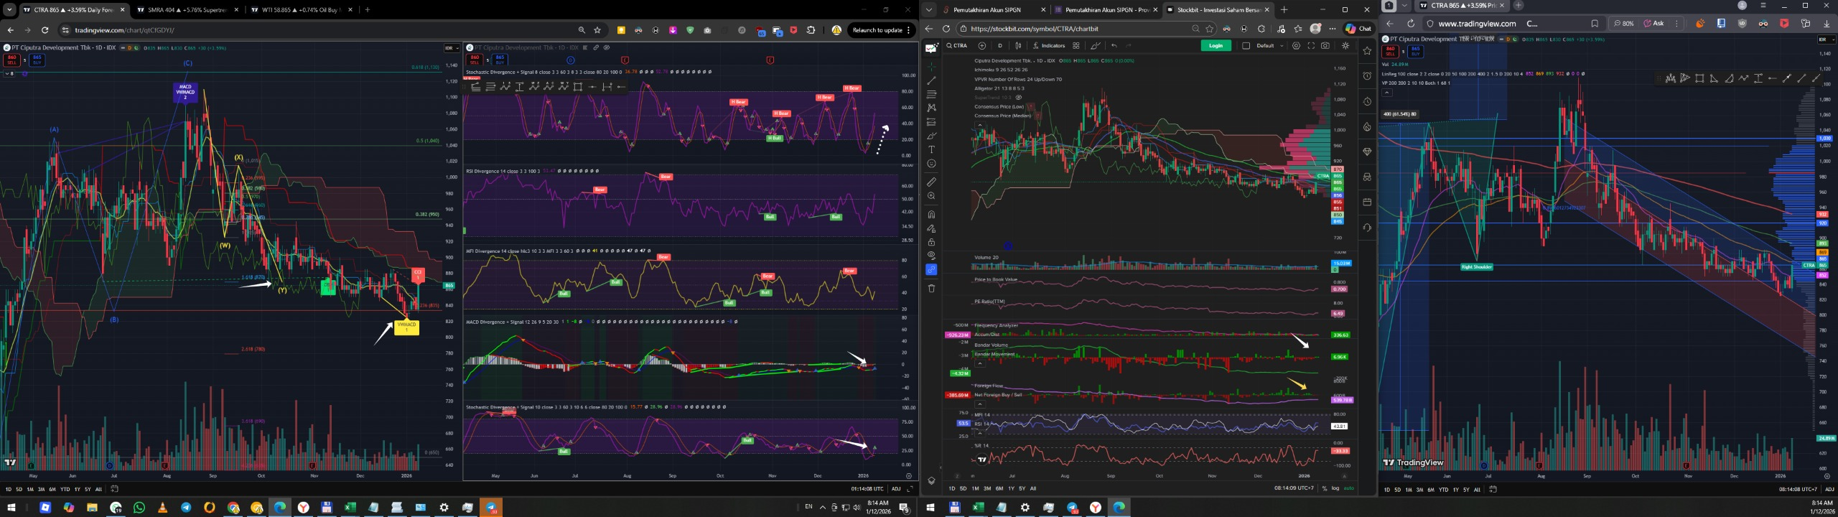This screenshot has height=517, width=1838.
Task: Open diamond icon in Stockbit right sidebar
Action: coord(1367,152)
